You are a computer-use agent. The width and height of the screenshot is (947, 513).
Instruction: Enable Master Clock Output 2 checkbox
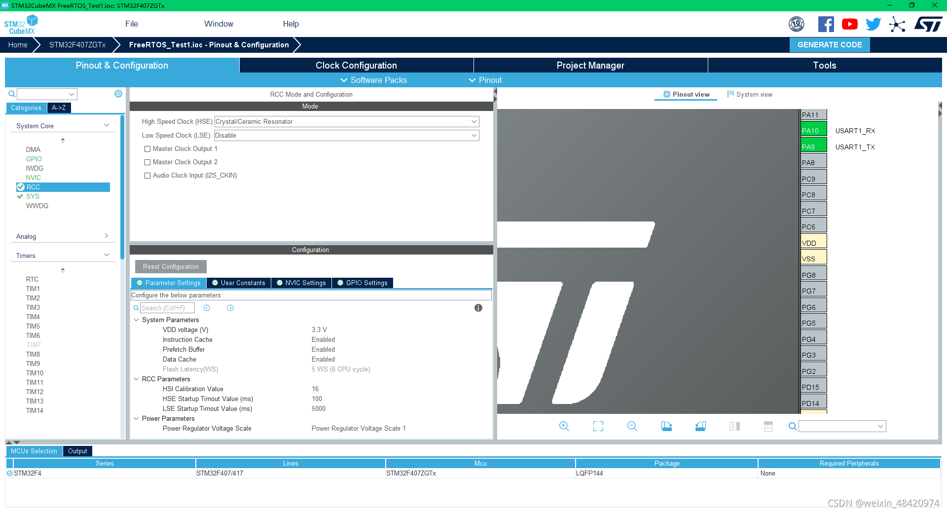coord(147,162)
